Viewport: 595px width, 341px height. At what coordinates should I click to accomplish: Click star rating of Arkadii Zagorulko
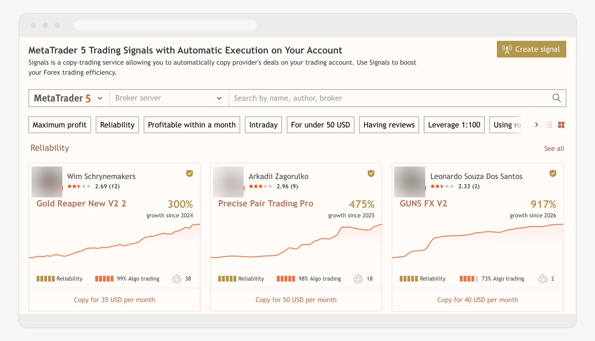click(x=260, y=186)
